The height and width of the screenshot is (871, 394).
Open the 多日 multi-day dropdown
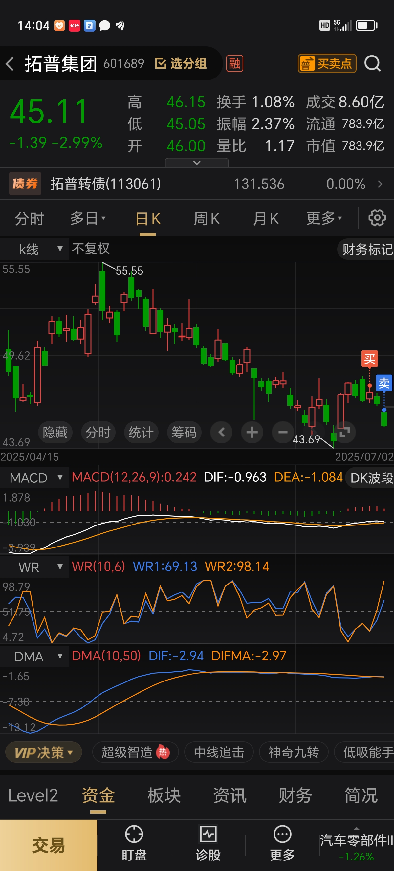pos(88,218)
